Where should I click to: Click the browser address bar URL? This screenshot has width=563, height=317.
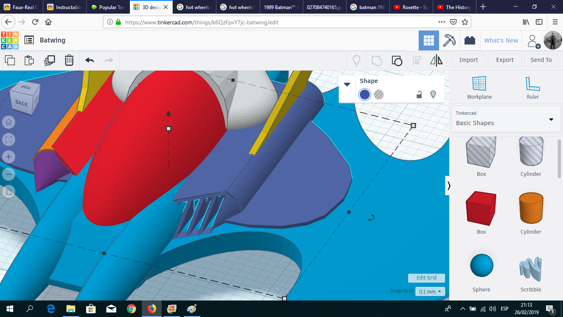point(202,22)
